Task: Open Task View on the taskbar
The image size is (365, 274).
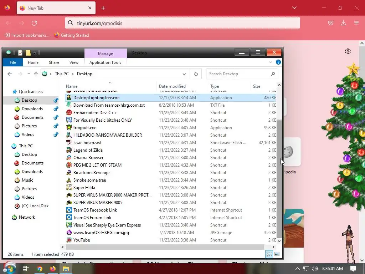Action: [x=26, y=269]
